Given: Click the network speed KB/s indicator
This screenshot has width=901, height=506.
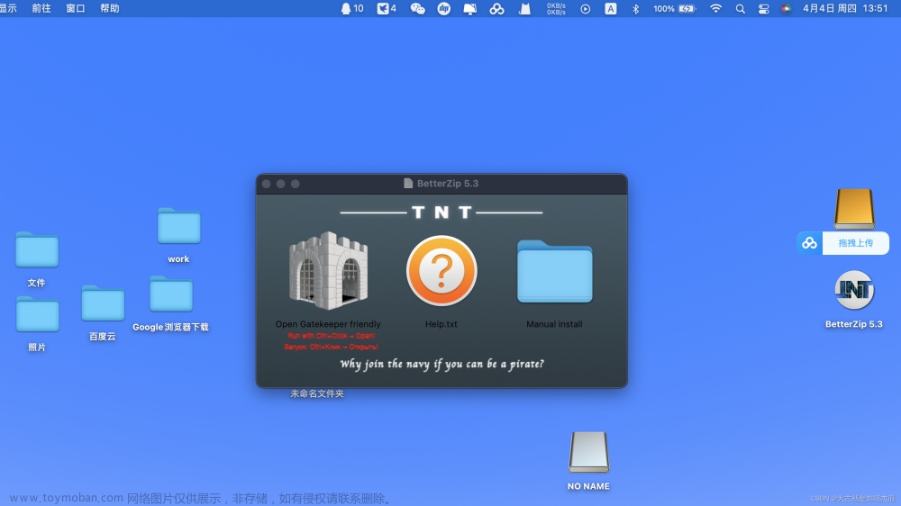Looking at the screenshot, I should (x=556, y=9).
